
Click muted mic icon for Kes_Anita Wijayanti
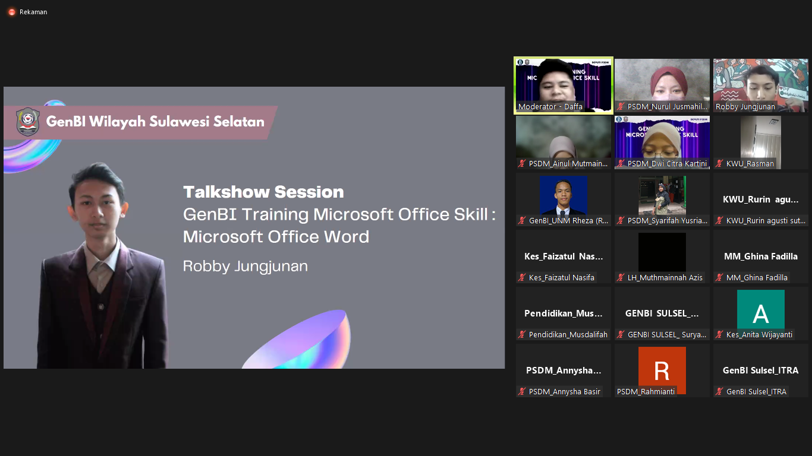[719, 335]
